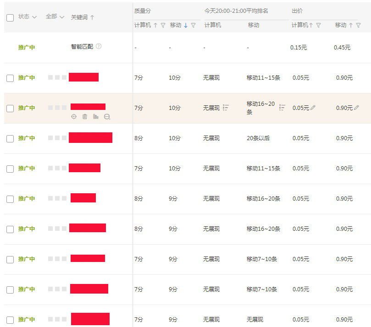Tick the select-all checkbox in the header
Viewport: 371px width, 327px height.
tap(10, 18)
